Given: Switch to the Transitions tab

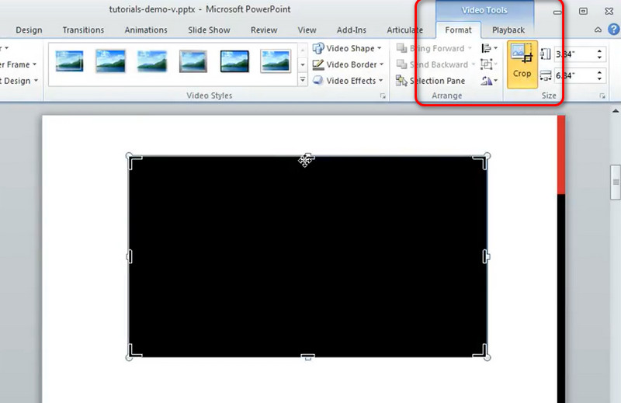Looking at the screenshot, I should coord(83,30).
